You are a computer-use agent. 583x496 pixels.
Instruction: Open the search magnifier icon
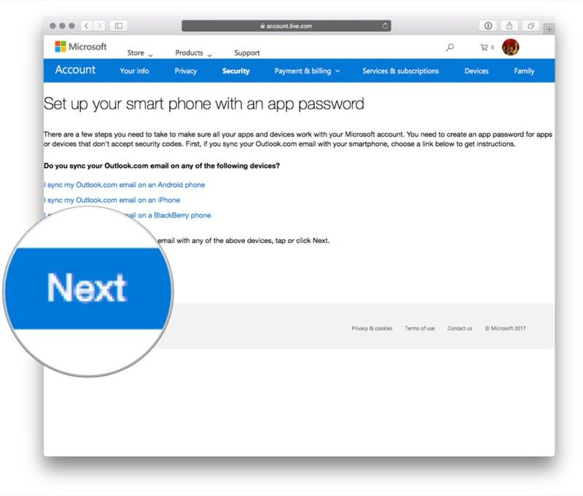450,47
